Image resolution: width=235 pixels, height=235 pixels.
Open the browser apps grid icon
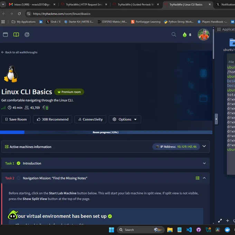(x=3, y=22)
